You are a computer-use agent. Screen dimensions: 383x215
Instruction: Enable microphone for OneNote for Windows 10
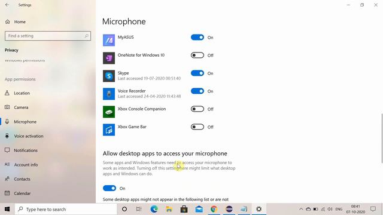click(x=197, y=56)
